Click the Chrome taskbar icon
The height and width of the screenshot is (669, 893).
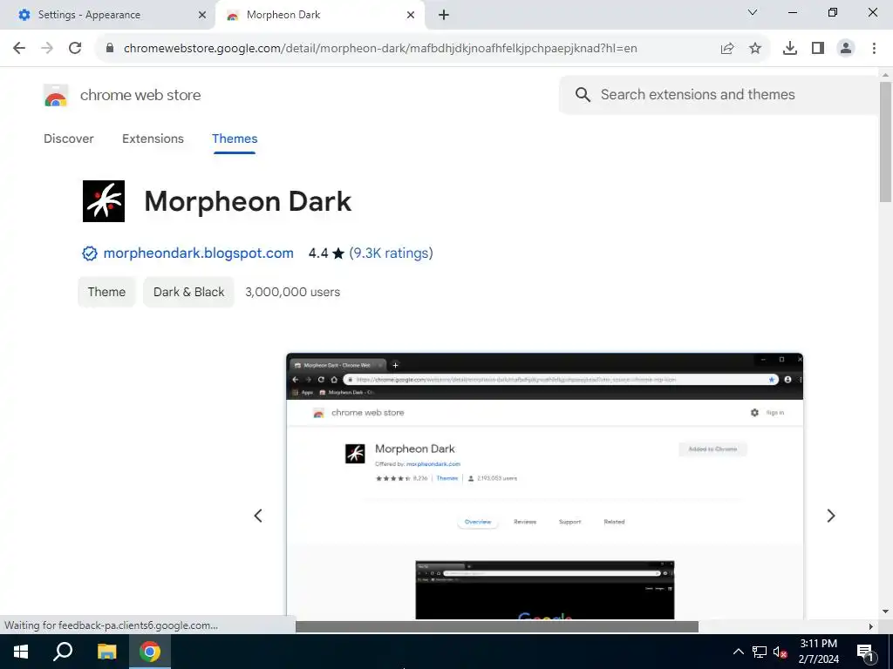pos(150,652)
